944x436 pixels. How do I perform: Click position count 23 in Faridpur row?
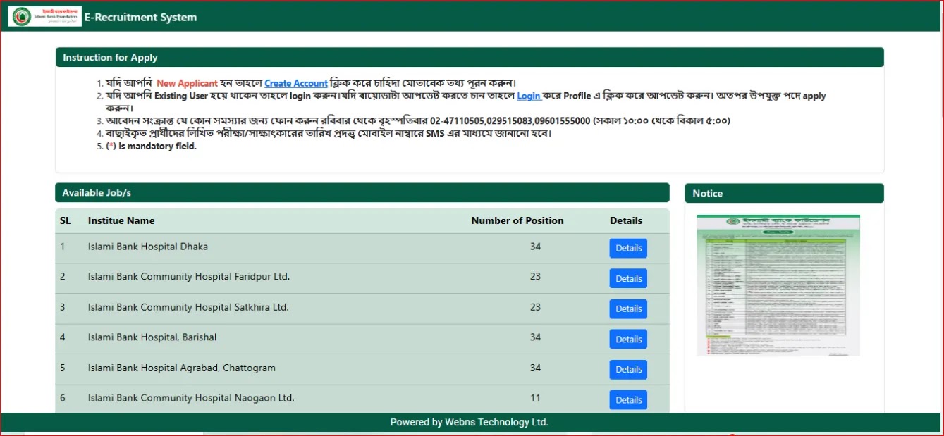[535, 277]
